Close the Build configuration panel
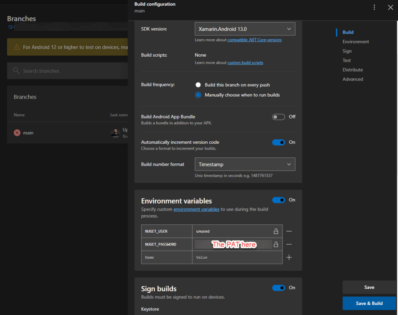This screenshot has width=398, height=315. pyautogui.click(x=390, y=7)
